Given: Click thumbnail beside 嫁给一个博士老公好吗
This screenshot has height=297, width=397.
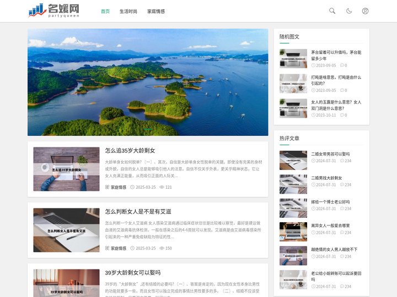Looking at the screenshot, I should 293,208.
